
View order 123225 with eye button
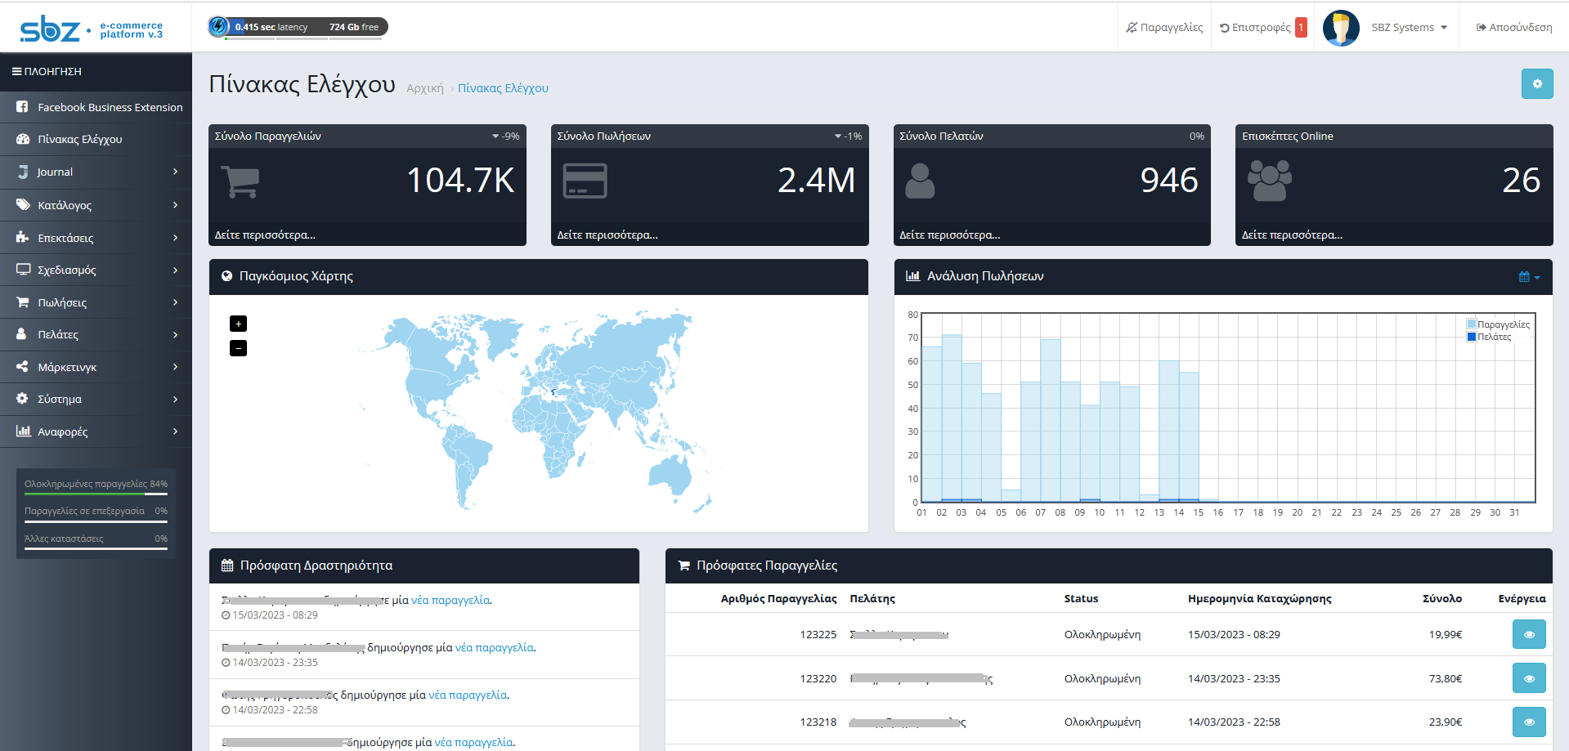coord(1528,634)
